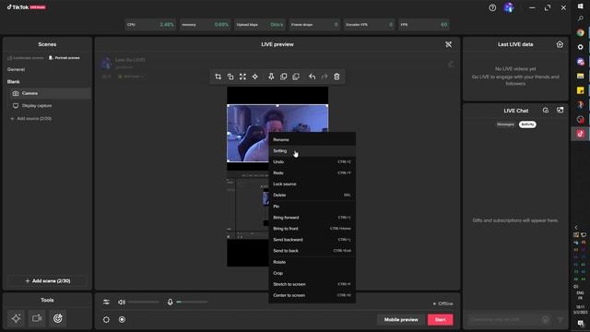The height and width of the screenshot is (332, 590).
Task: Open Windows Start button on taskbar
Action: (580, 6)
